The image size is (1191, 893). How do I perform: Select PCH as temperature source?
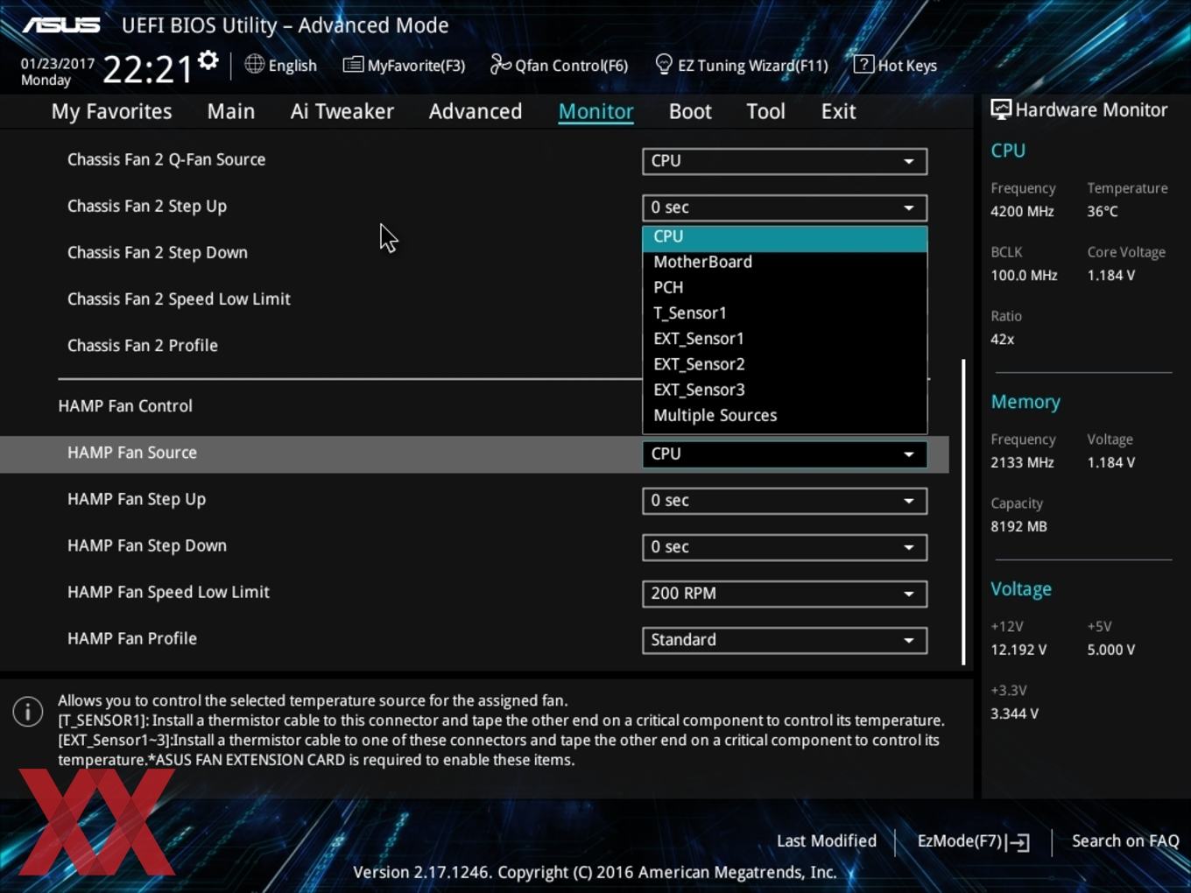click(785, 287)
